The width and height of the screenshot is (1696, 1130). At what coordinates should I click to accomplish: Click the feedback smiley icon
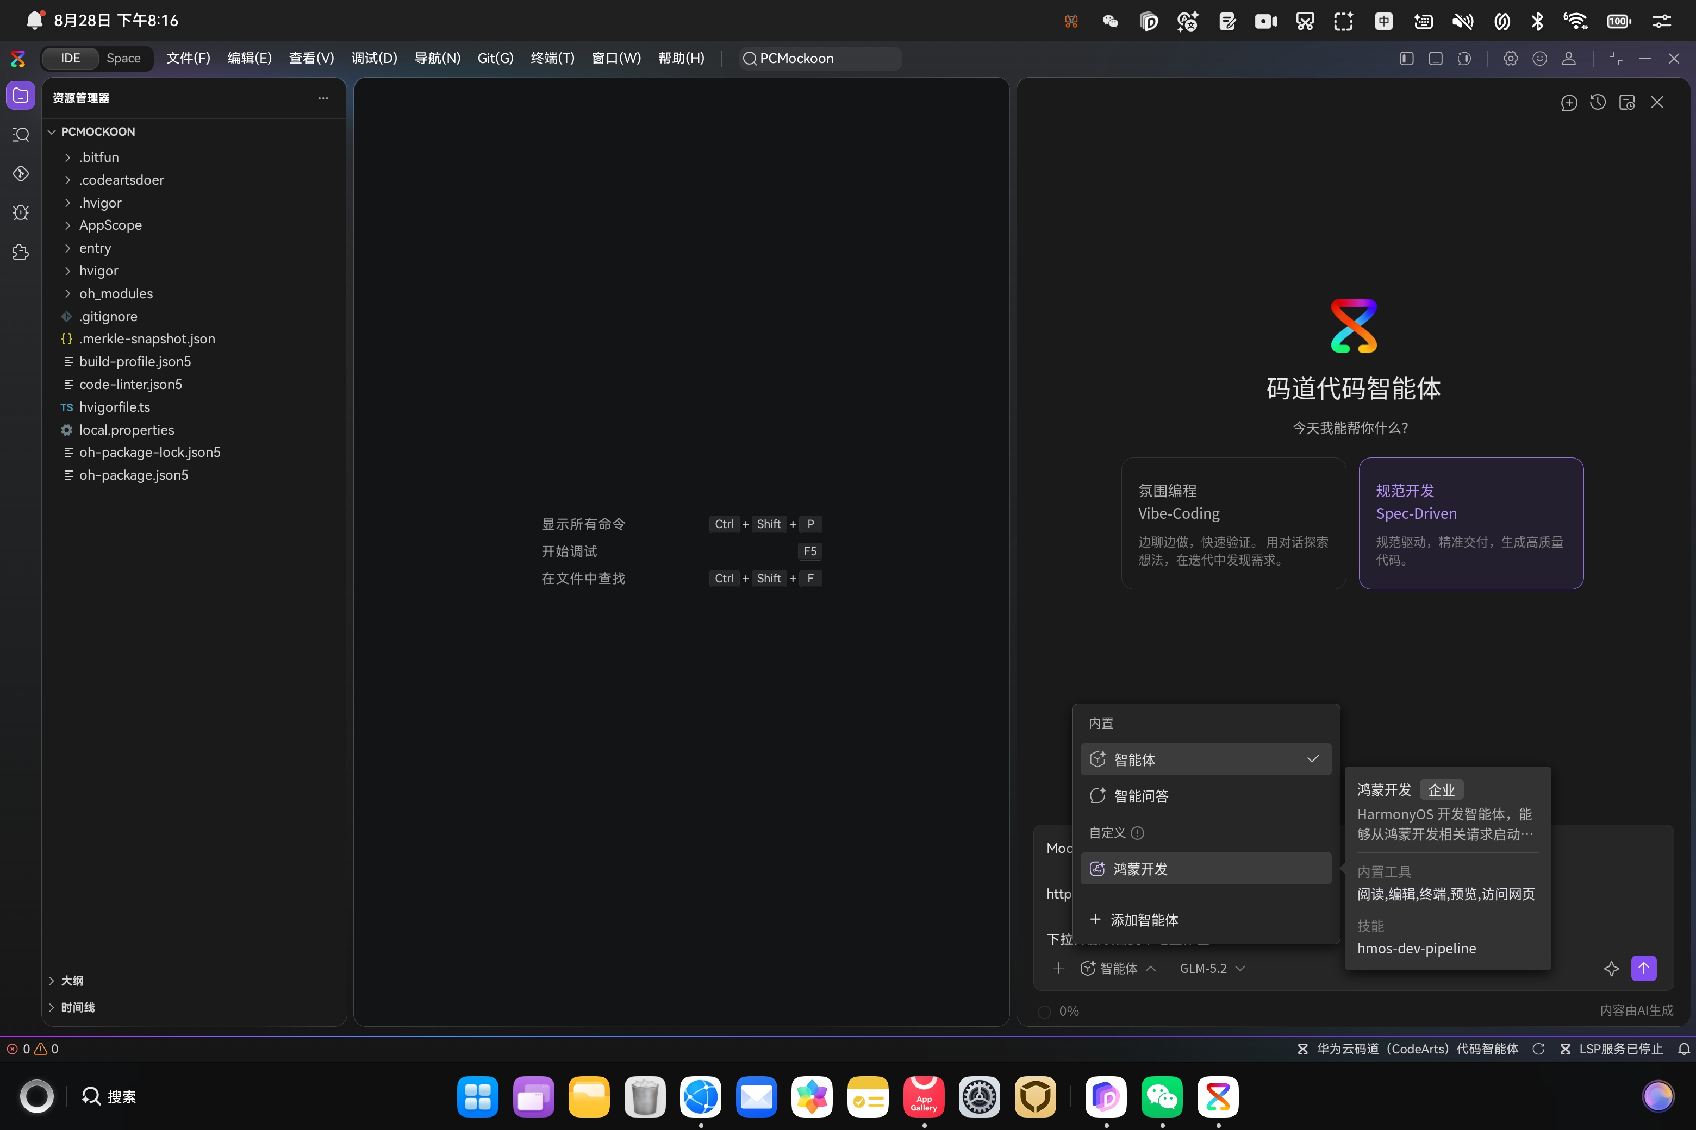(x=1539, y=58)
